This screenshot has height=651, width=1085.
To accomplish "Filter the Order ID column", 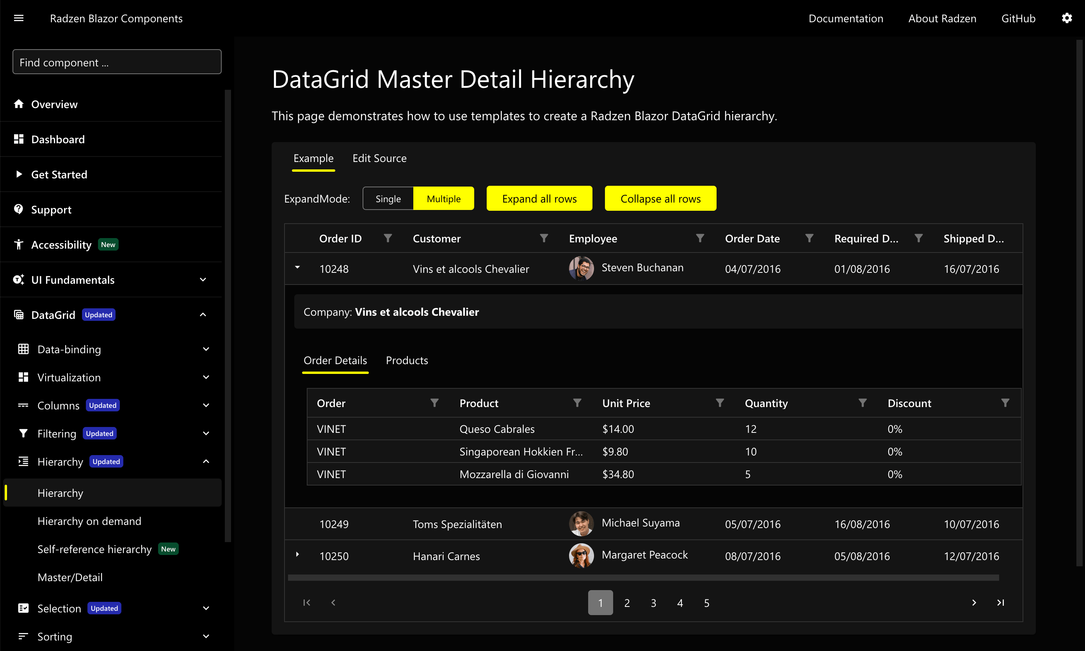I will (388, 238).
